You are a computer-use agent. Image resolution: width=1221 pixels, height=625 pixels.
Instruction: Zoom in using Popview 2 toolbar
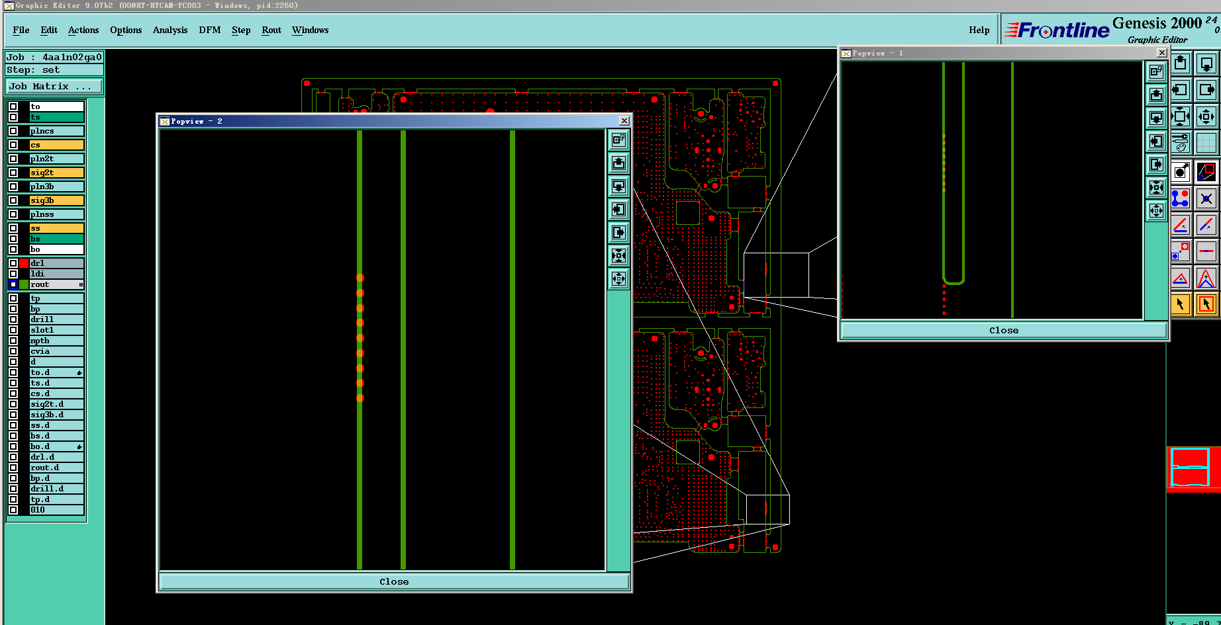pyautogui.click(x=618, y=256)
